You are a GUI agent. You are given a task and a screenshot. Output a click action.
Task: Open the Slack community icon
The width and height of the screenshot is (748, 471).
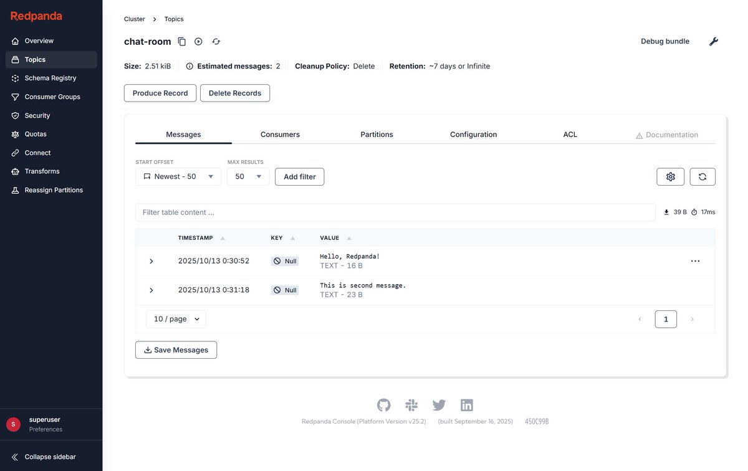(x=411, y=406)
